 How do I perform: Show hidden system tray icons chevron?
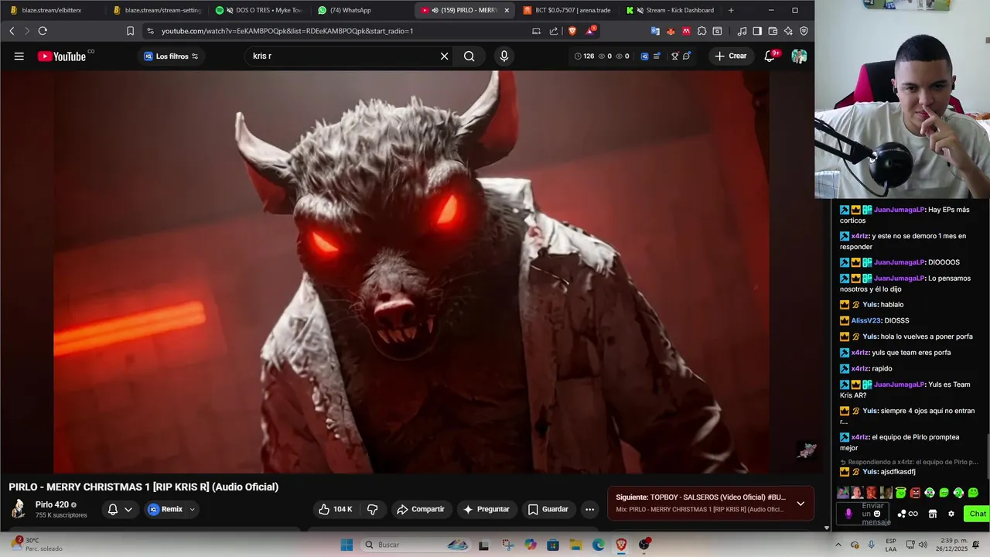pyautogui.click(x=838, y=545)
